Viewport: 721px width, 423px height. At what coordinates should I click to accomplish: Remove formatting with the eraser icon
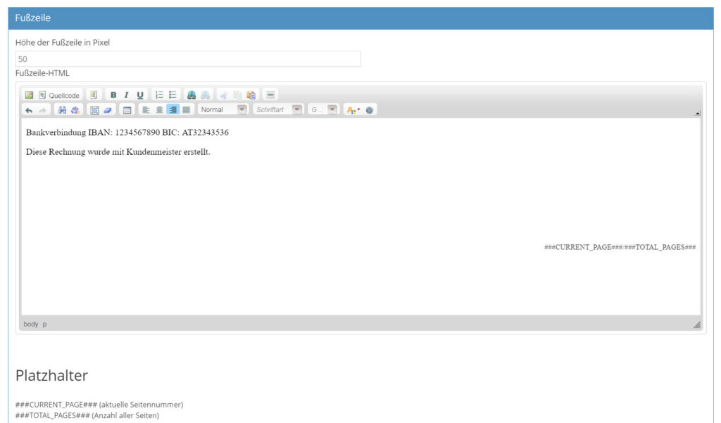click(x=108, y=110)
